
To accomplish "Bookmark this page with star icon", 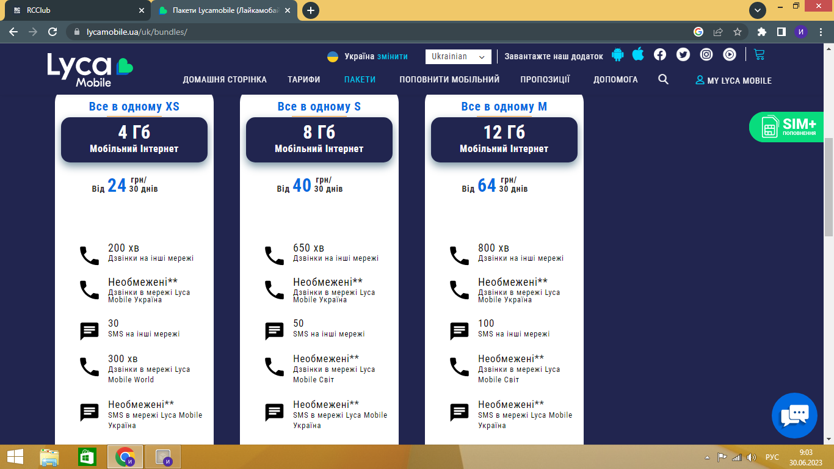I will pyautogui.click(x=738, y=32).
